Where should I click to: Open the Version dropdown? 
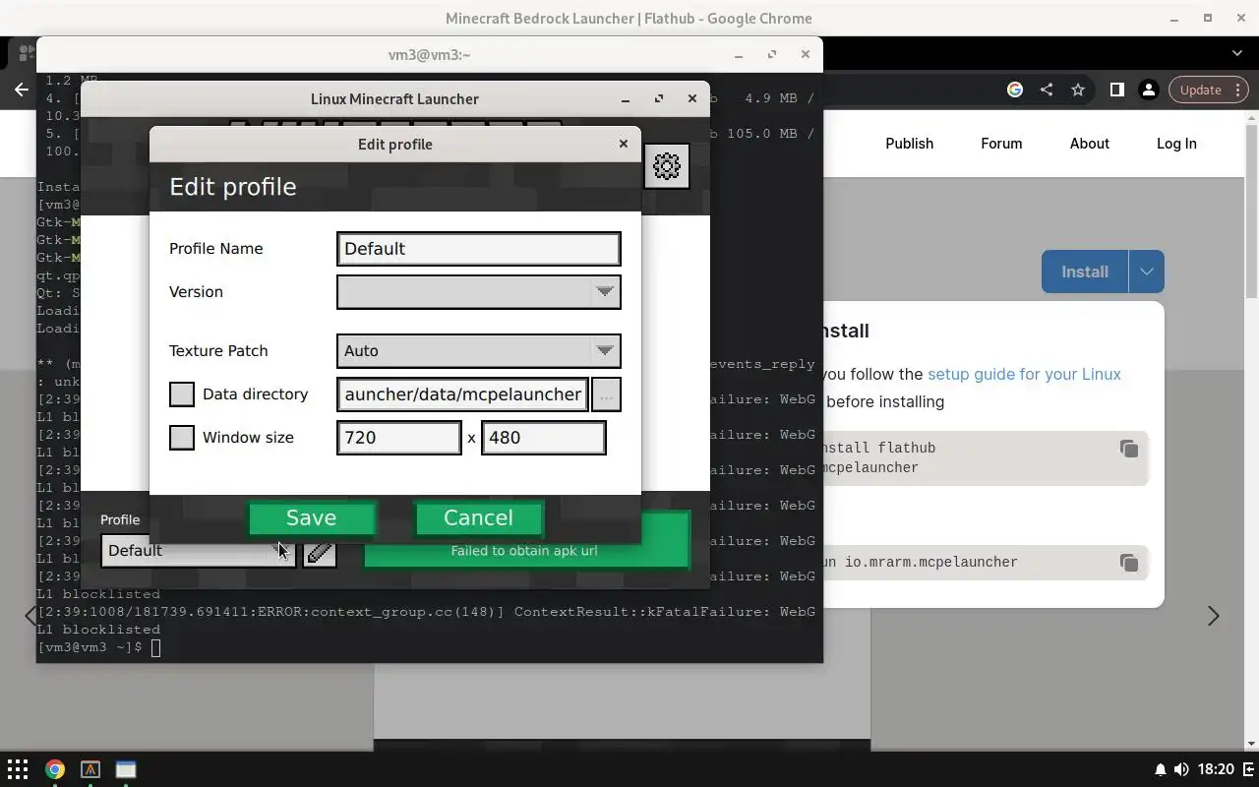click(479, 292)
